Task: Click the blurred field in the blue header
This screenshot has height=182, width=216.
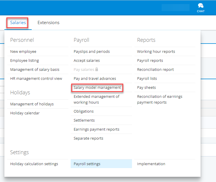Action: (176, 8)
